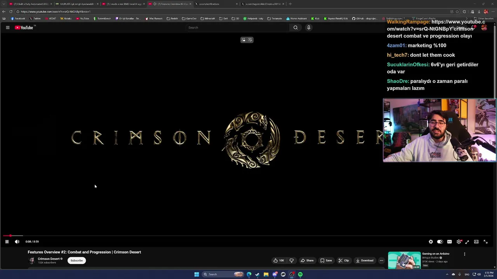Open the 6:50 PM clock and calendar

coord(489,274)
